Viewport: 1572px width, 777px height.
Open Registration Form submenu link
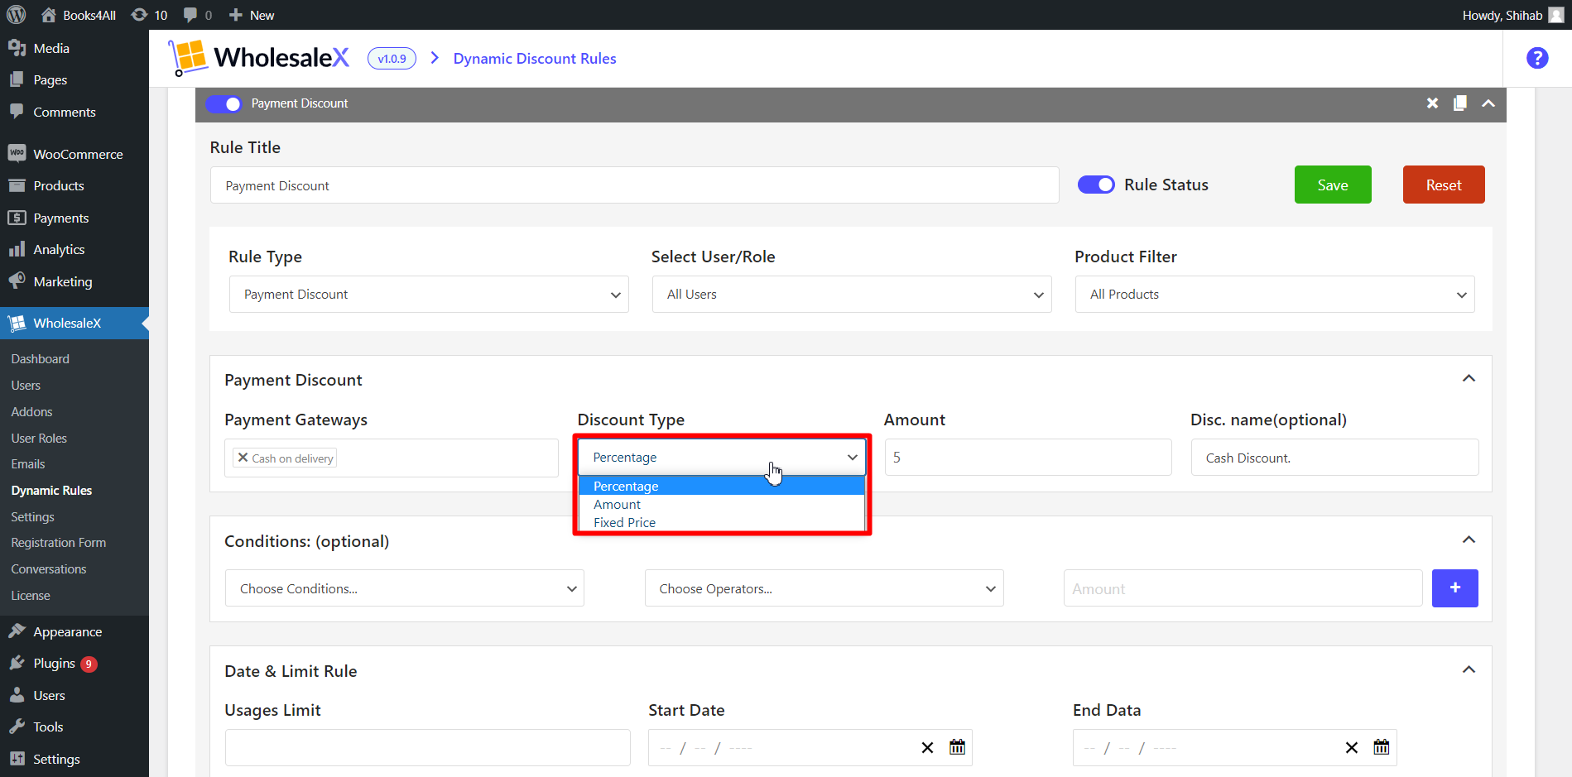pyautogui.click(x=59, y=543)
